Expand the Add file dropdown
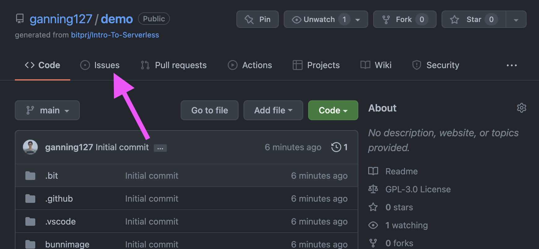The width and height of the screenshot is (539, 249). [x=273, y=110]
